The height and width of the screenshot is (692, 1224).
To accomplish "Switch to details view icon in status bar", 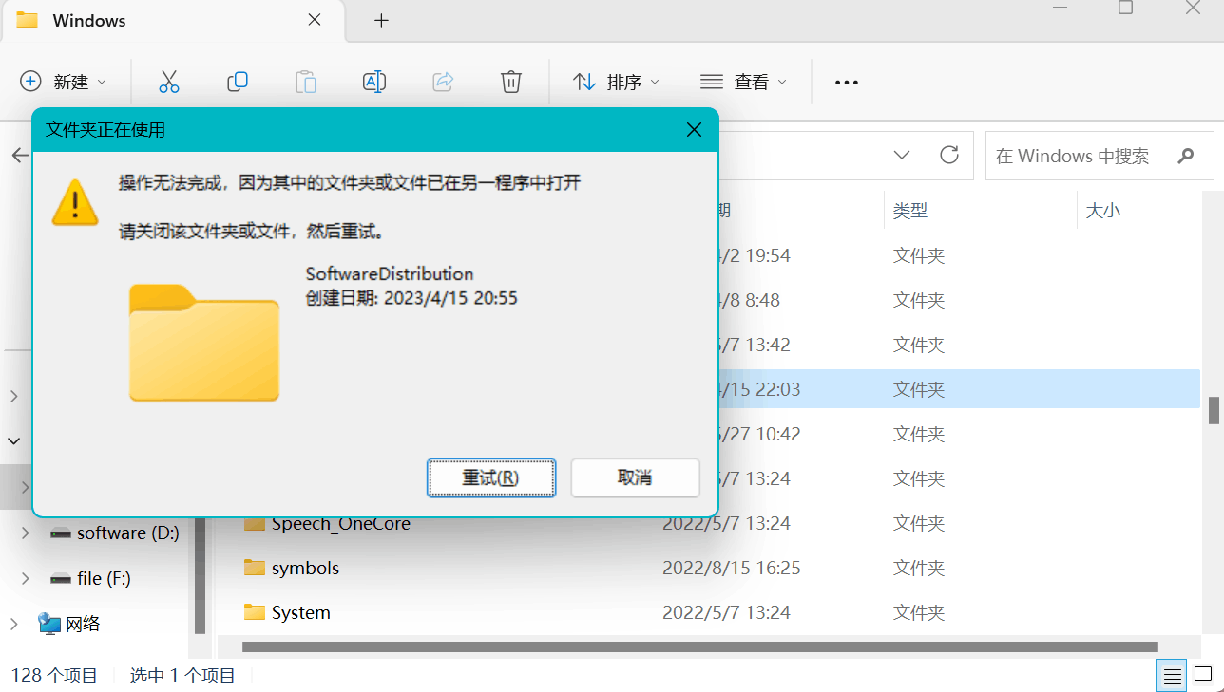I will [x=1173, y=676].
